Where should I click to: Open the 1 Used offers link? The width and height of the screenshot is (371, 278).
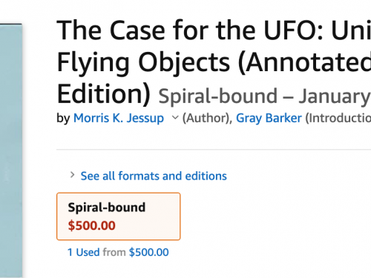[84, 252]
